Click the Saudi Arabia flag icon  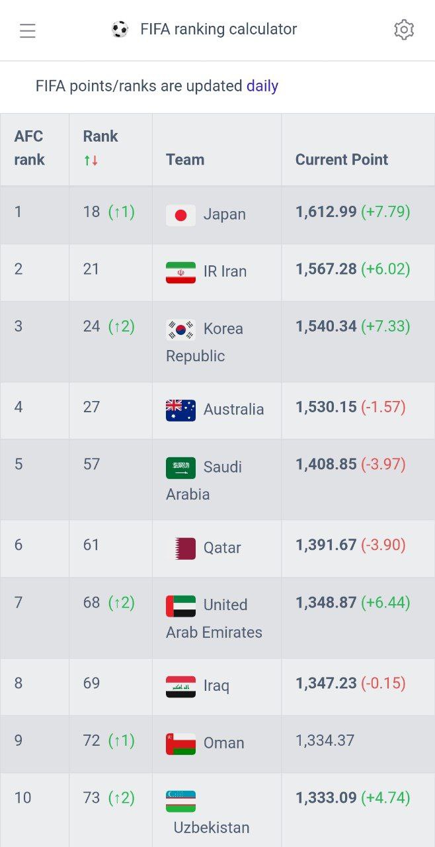[x=180, y=467]
